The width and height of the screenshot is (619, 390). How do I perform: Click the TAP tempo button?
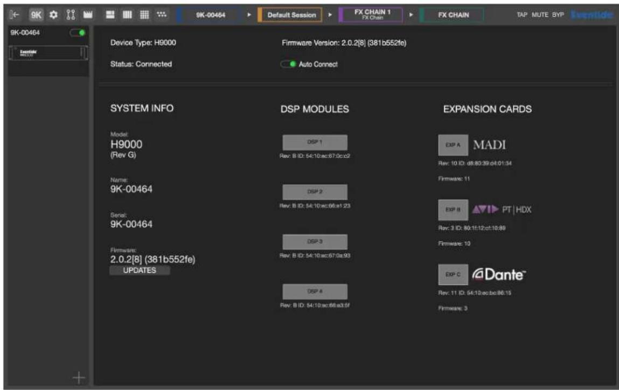[522, 15]
